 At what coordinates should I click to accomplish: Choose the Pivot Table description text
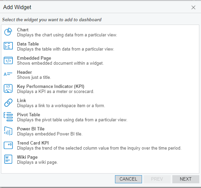click(x=72, y=120)
